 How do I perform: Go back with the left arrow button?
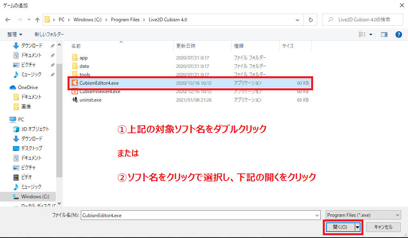coord(8,20)
